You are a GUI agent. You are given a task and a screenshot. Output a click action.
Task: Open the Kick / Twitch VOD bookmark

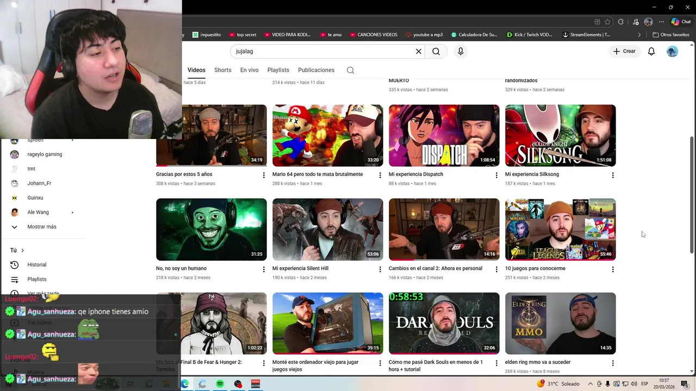click(529, 35)
